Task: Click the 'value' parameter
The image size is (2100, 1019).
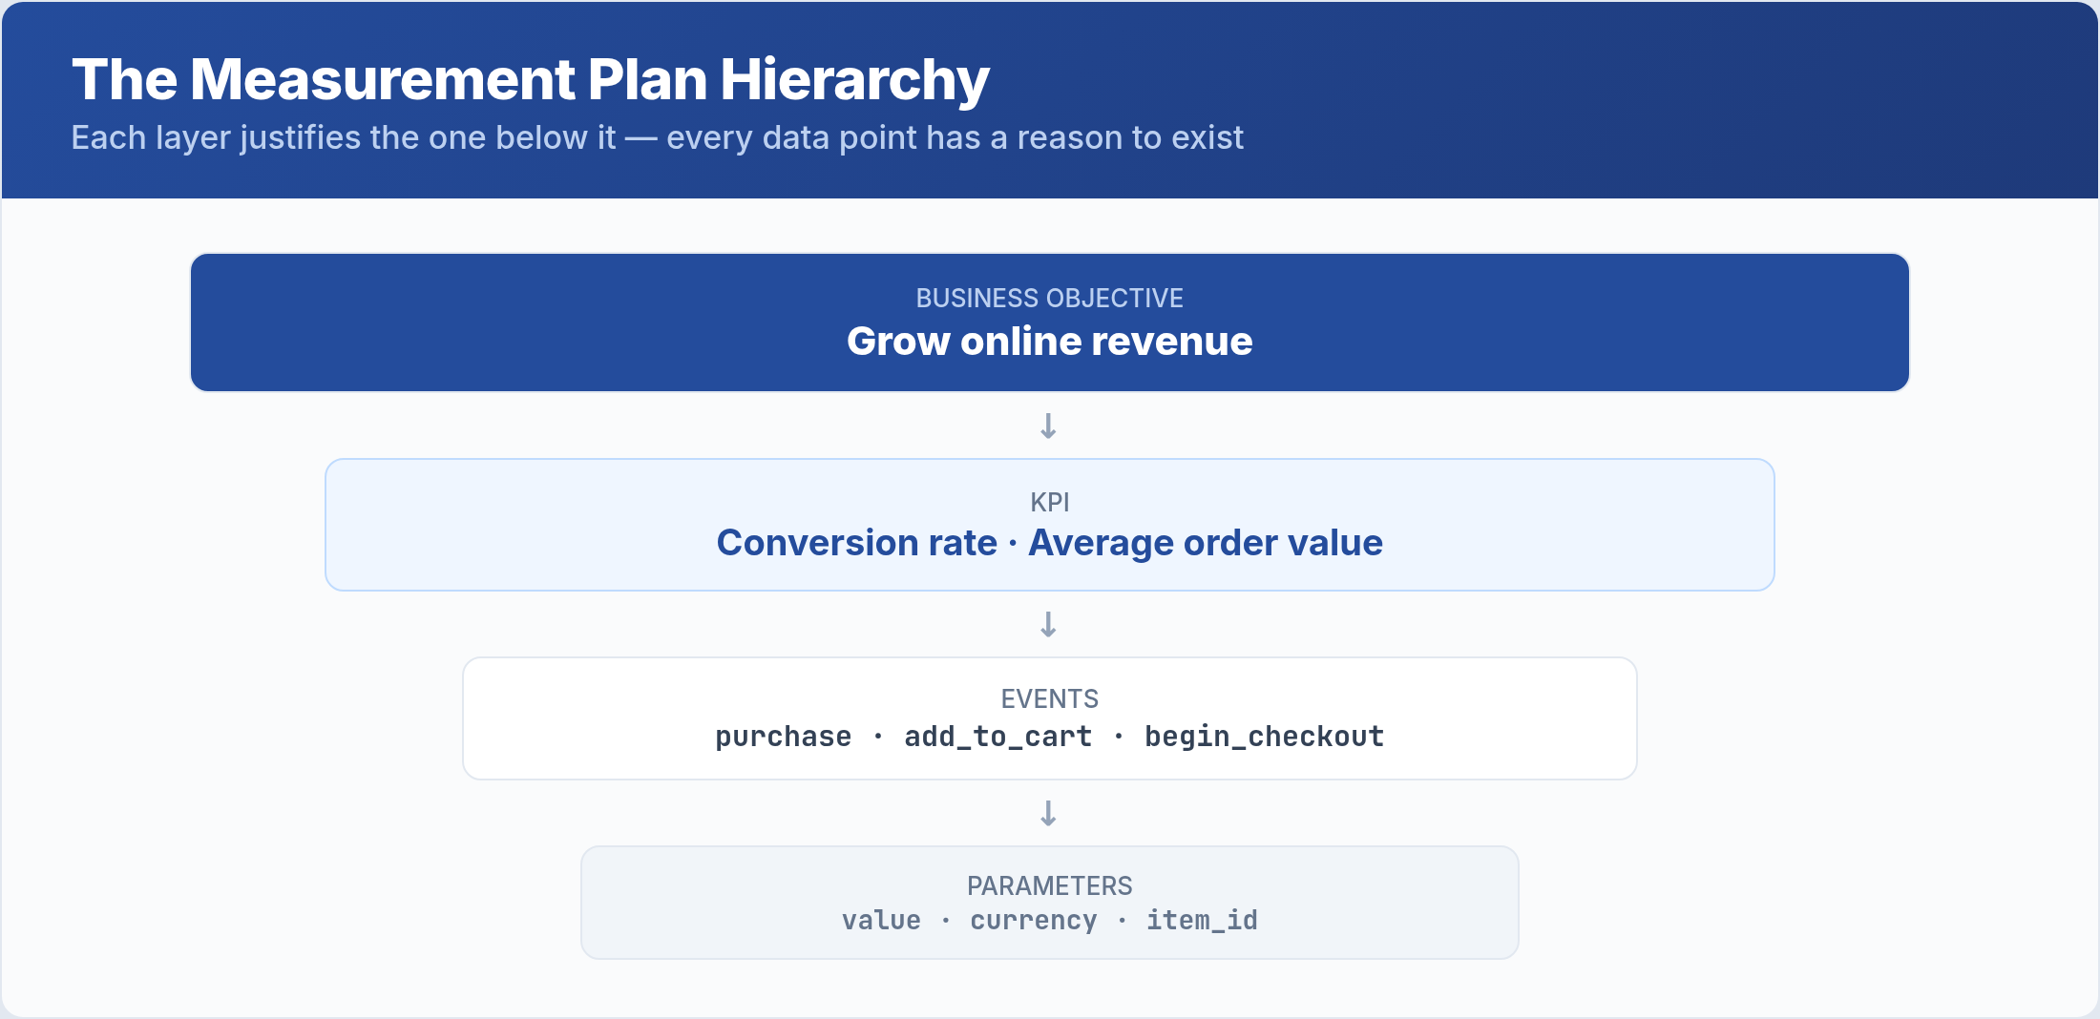Action: pos(881,921)
